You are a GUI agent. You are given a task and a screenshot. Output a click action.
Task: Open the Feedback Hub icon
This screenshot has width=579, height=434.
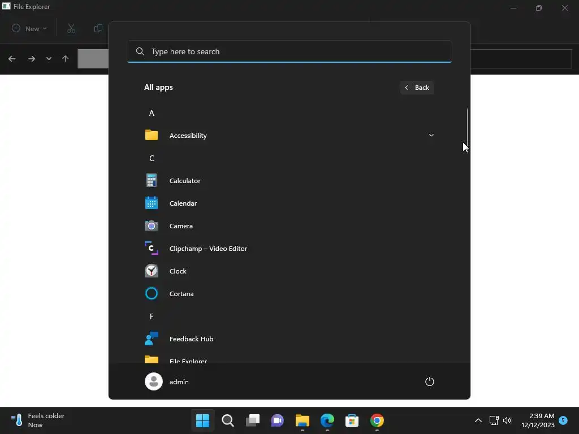point(152,338)
